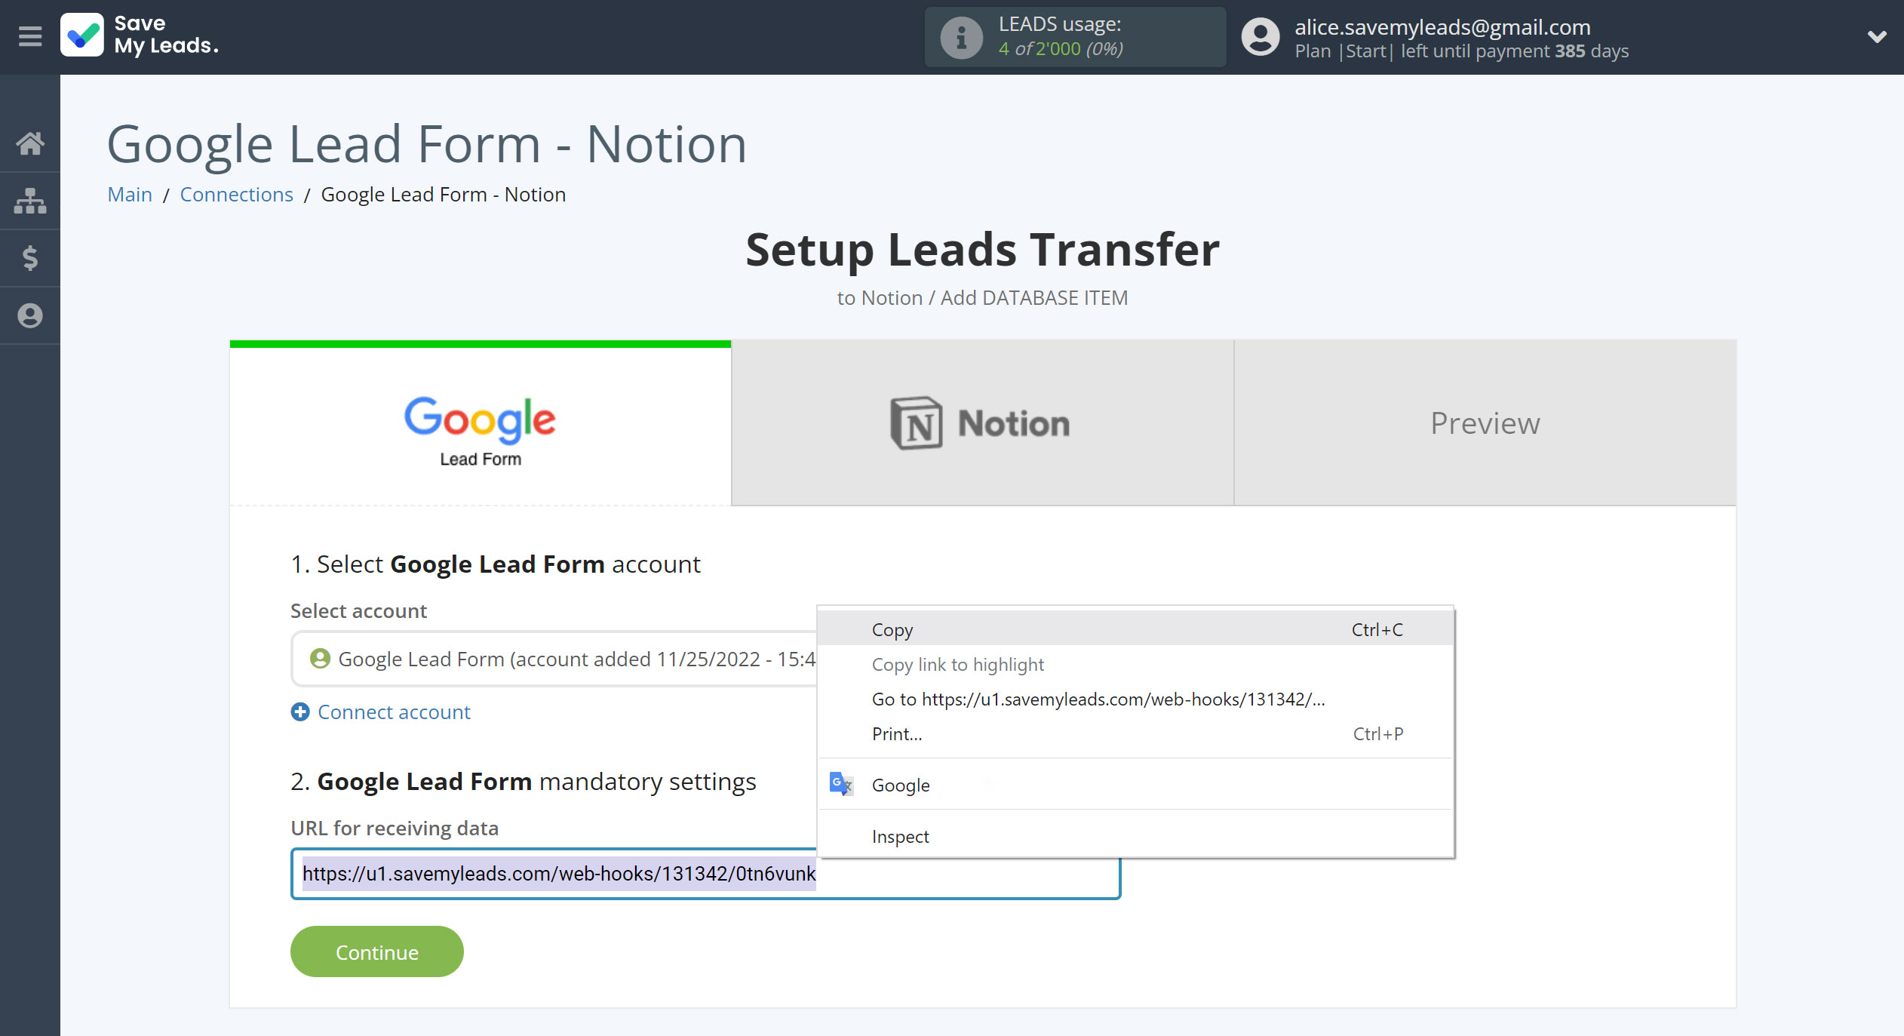
Task: Open the billing dollar sidebar icon
Action: point(30,258)
